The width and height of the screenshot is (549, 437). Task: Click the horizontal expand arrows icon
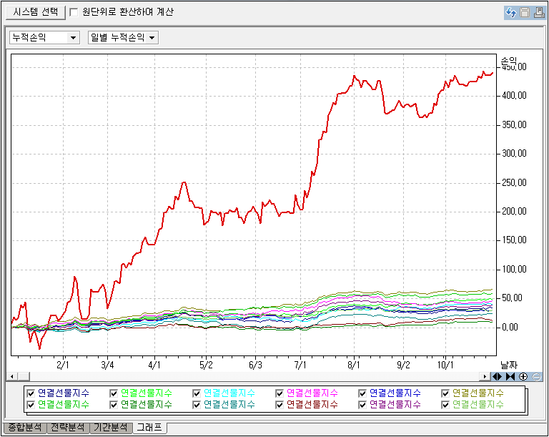(x=498, y=376)
